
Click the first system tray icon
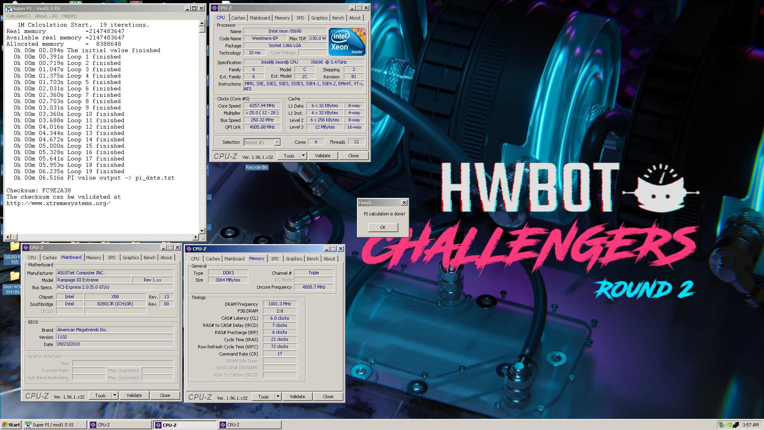[x=721, y=425]
